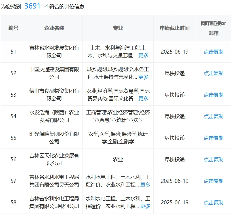Select company 吉林云天化农业发展有限公司

[x=54, y=159]
